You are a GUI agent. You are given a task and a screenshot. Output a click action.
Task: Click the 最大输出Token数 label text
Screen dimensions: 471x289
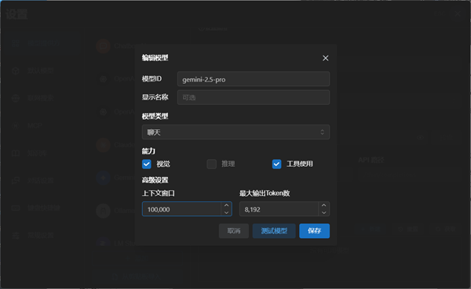pos(265,193)
